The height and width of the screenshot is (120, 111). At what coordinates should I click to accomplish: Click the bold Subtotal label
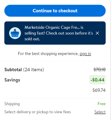[x=13, y=70]
